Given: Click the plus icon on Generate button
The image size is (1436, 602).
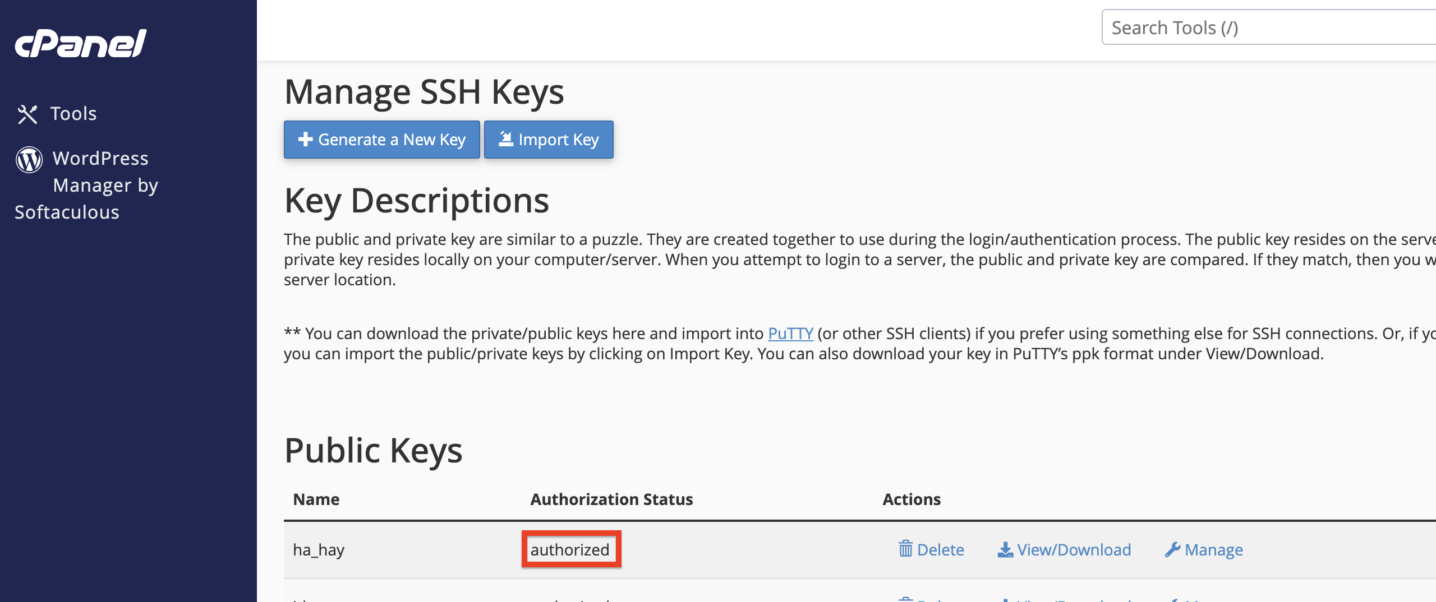Looking at the screenshot, I should point(305,140).
